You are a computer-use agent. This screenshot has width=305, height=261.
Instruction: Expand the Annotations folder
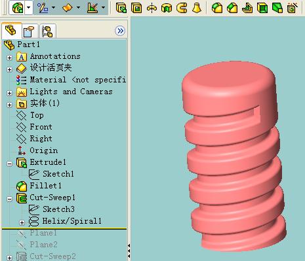[9, 58]
